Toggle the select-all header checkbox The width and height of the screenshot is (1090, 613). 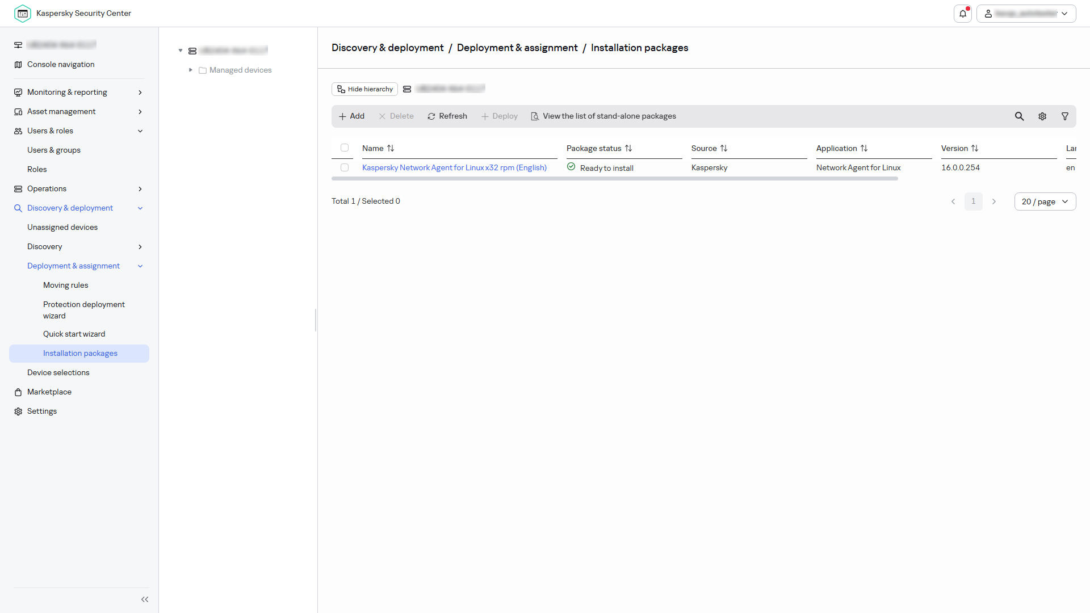click(345, 148)
